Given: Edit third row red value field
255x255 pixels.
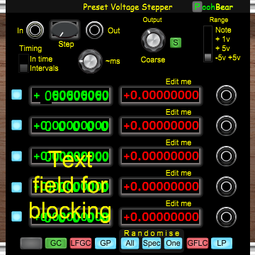Looking at the screenshot, I should (161, 156).
